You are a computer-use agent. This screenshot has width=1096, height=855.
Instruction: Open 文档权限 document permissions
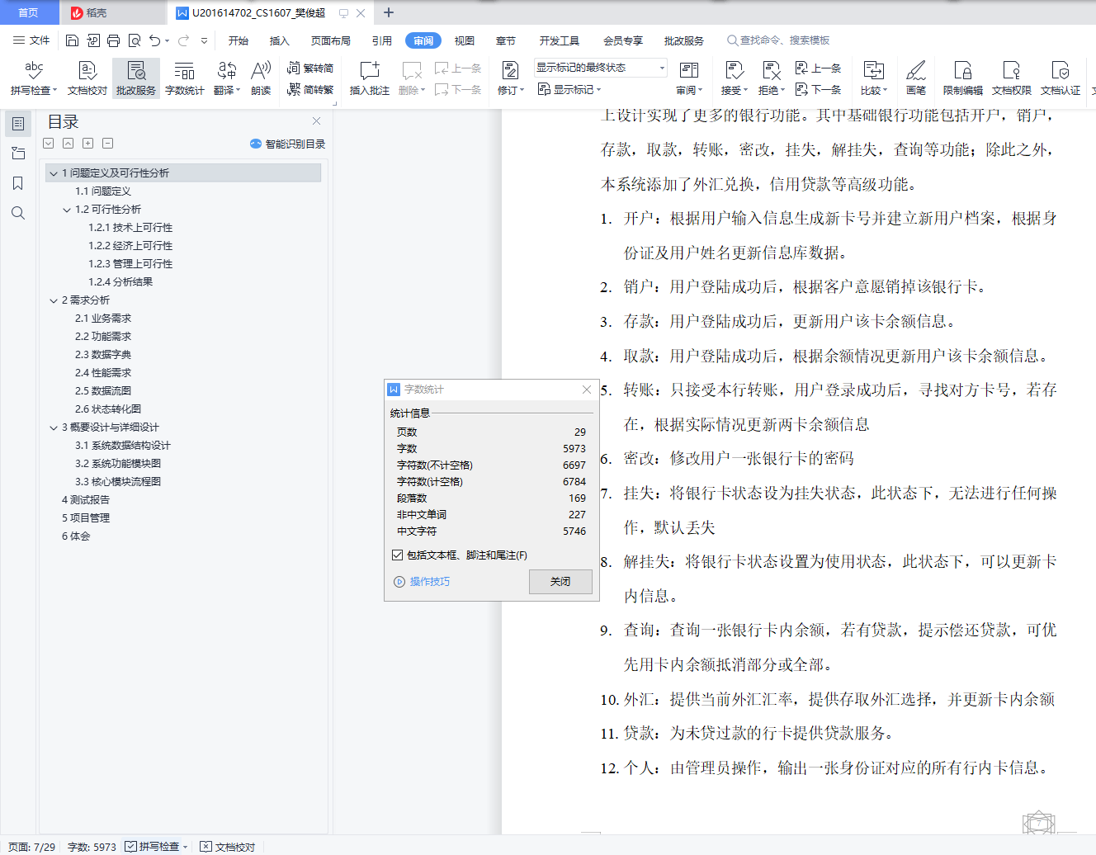click(x=1012, y=78)
